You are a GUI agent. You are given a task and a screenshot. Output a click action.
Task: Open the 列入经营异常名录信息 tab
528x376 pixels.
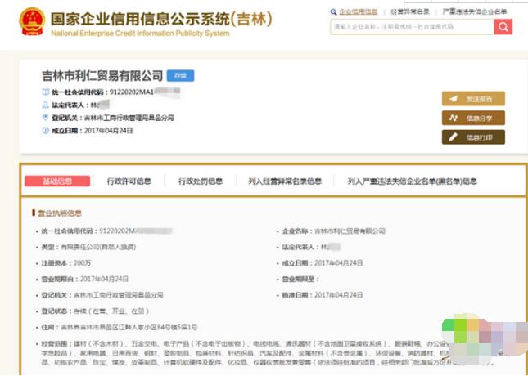285,181
